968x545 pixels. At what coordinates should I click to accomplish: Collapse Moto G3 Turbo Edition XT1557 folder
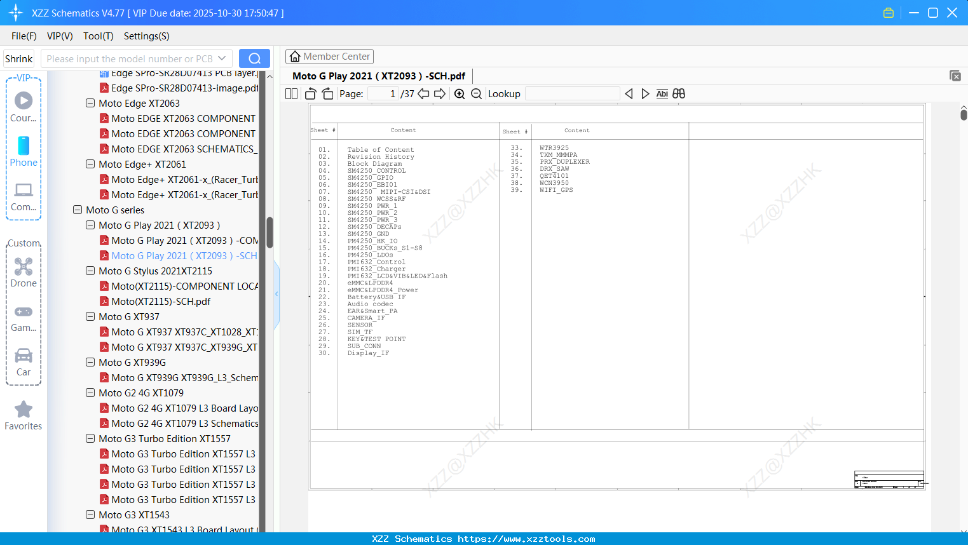coord(90,438)
